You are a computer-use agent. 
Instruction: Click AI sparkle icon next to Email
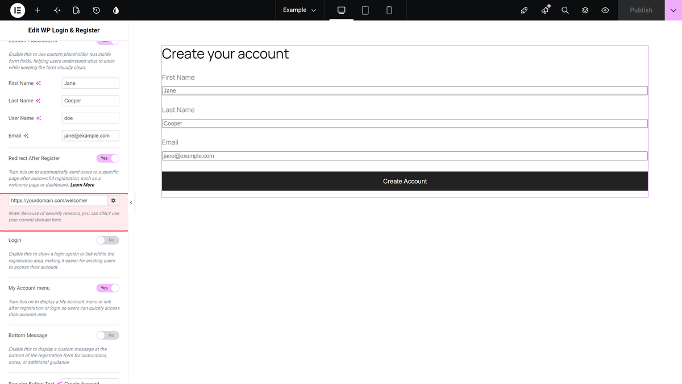click(x=26, y=136)
